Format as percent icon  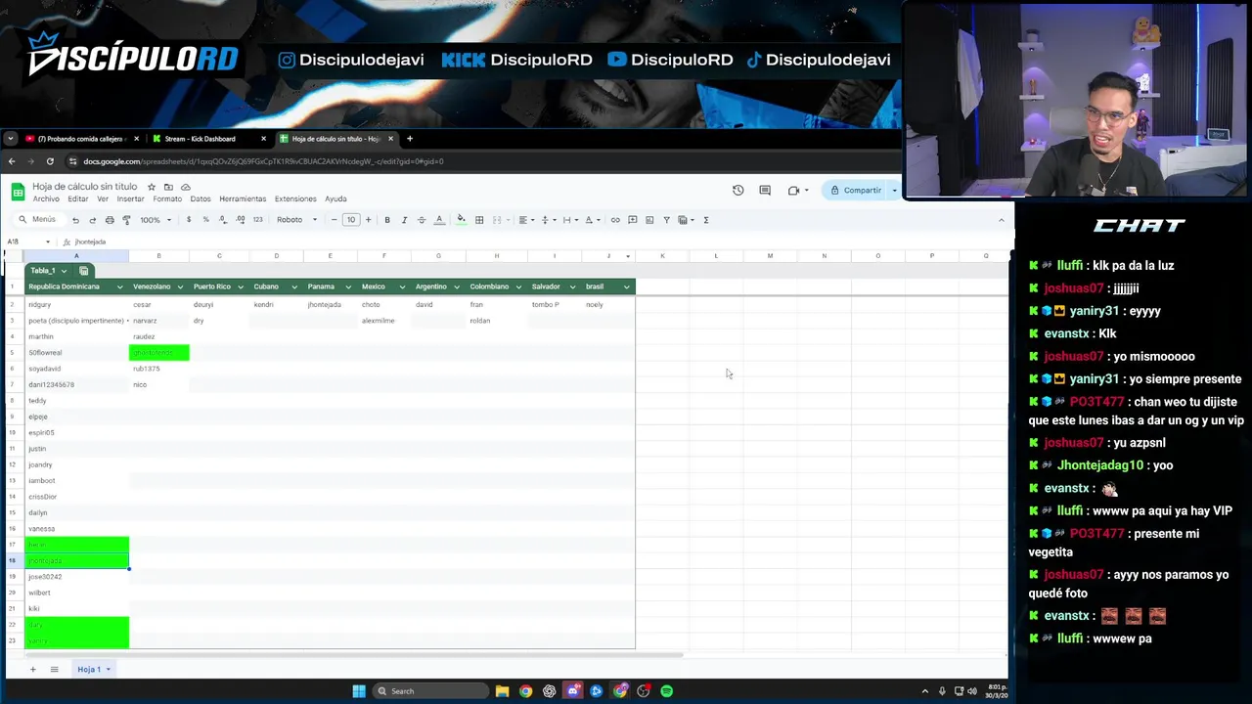(x=205, y=220)
